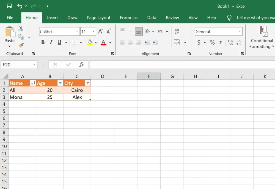Screen dimensions: 275x189
Task: Open Conditional Formatting menu
Action: [x=262, y=37]
